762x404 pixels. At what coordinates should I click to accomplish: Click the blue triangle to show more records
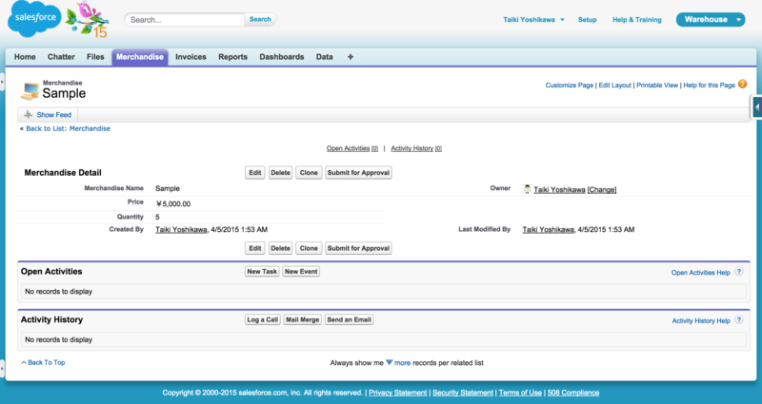[x=390, y=362]
